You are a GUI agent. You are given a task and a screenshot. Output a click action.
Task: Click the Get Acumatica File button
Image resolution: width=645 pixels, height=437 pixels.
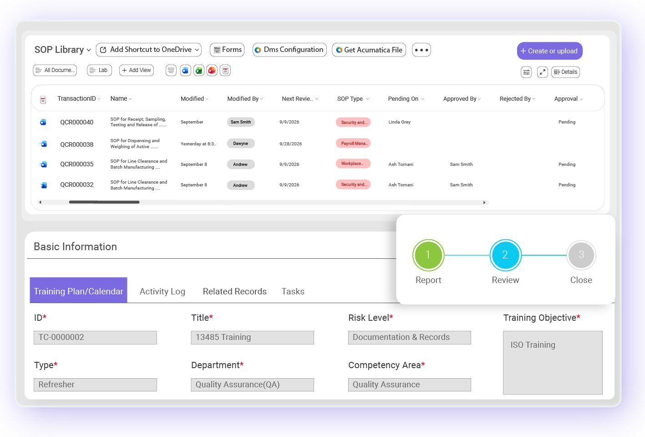click(x=369, y=50)
